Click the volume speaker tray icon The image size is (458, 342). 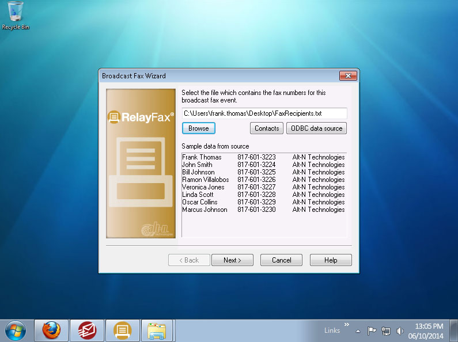coord(400,331)
